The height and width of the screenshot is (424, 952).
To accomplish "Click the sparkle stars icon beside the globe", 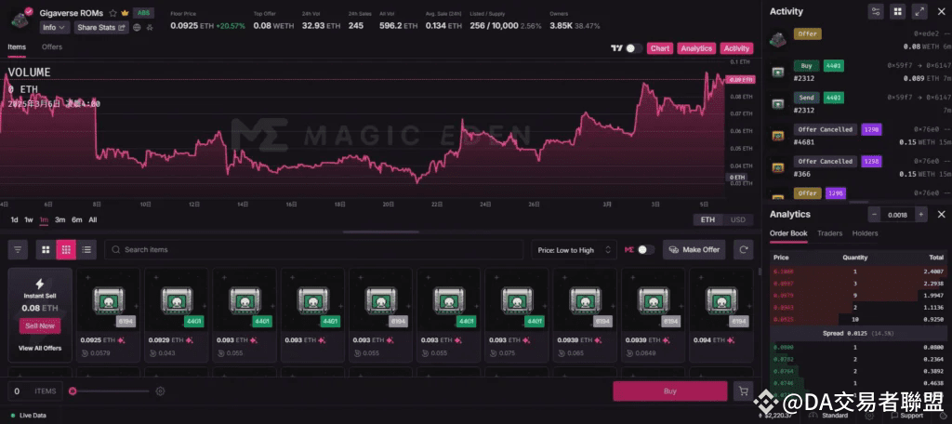I will (150, 27).
